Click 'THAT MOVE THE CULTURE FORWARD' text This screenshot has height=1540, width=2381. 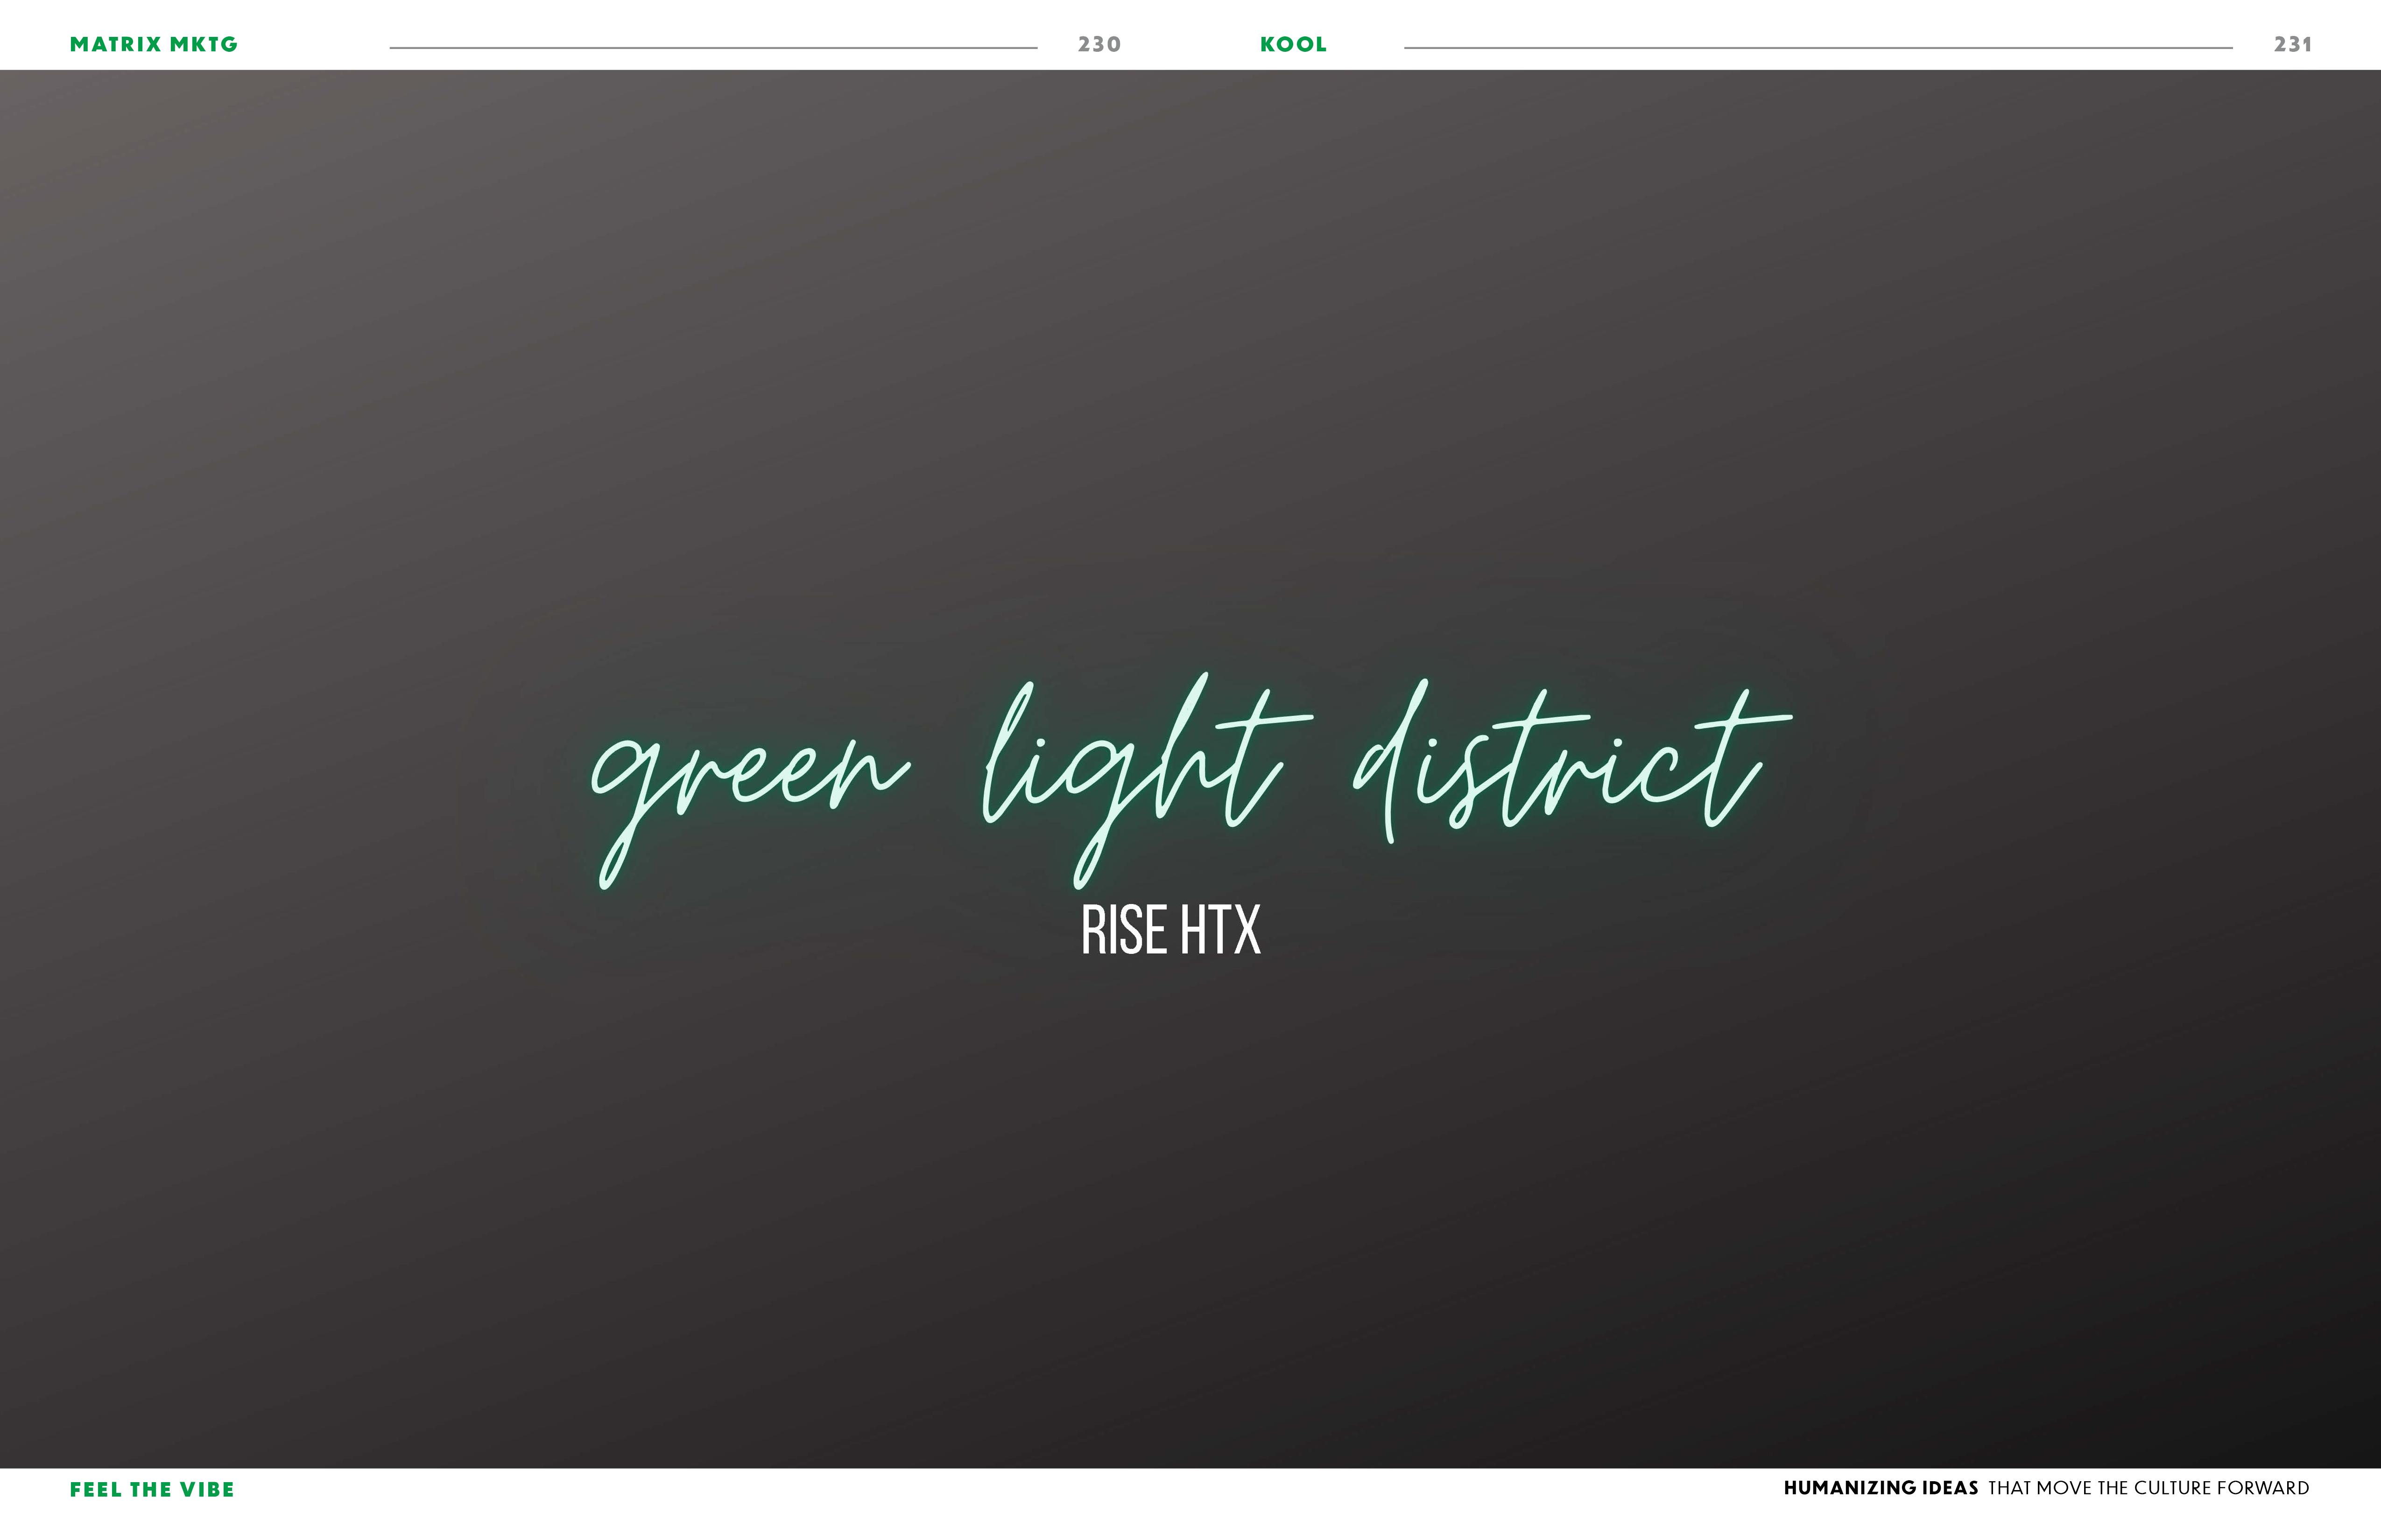tap(2148, 1488)
